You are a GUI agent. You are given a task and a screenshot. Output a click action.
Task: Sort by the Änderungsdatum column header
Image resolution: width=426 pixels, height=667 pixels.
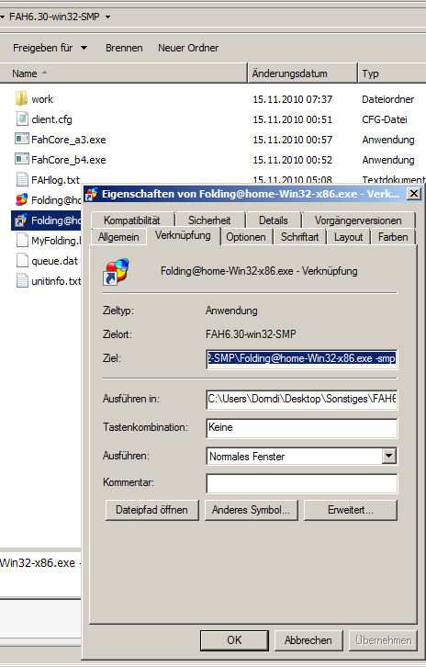coord(302,73)
